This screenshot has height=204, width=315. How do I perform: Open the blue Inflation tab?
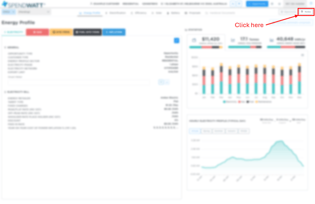tap(114, 32)
